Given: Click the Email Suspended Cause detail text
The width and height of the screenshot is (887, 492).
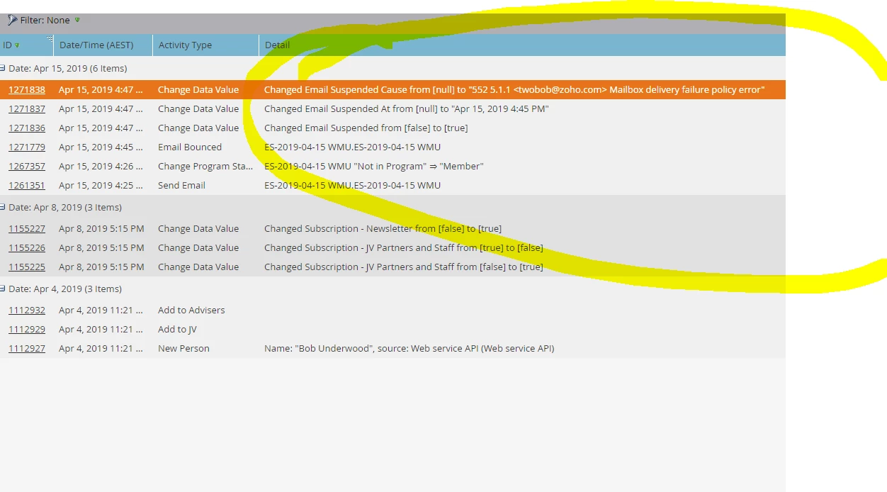Looking at the screenshot, I should coord(514,90).
